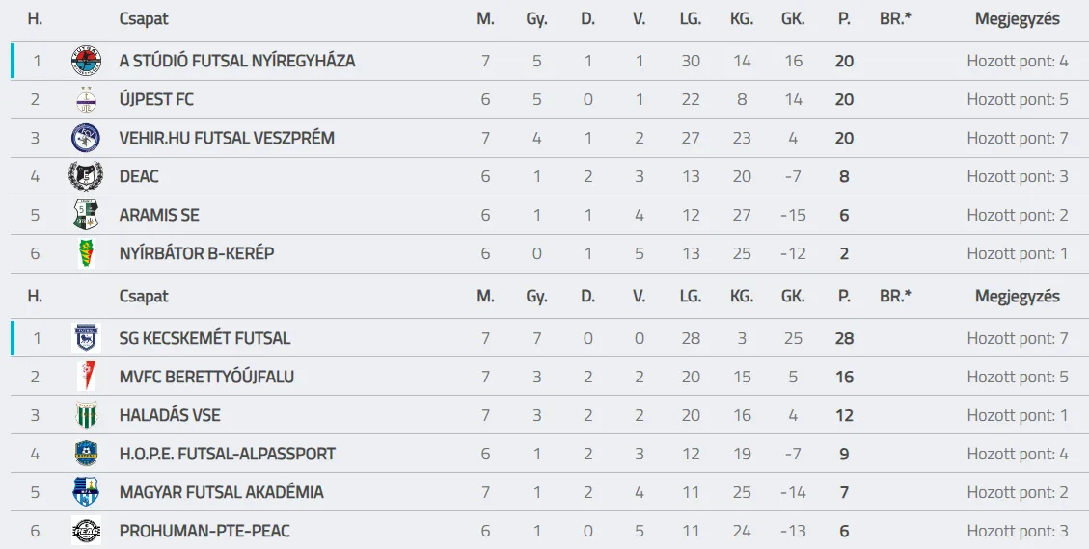
Task: Click the second table's 'GK.' column header
Action: (793, 297)
